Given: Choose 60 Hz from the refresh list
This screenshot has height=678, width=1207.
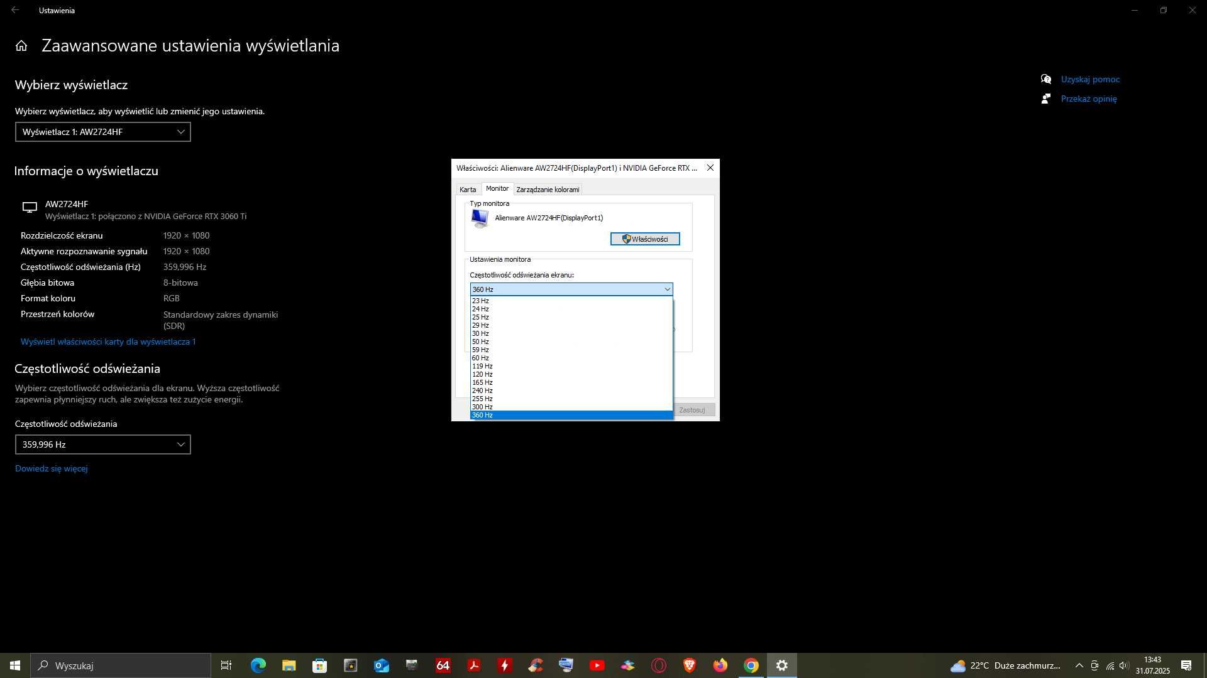Looking at the screenshot, I should click(x=571, y=358).
